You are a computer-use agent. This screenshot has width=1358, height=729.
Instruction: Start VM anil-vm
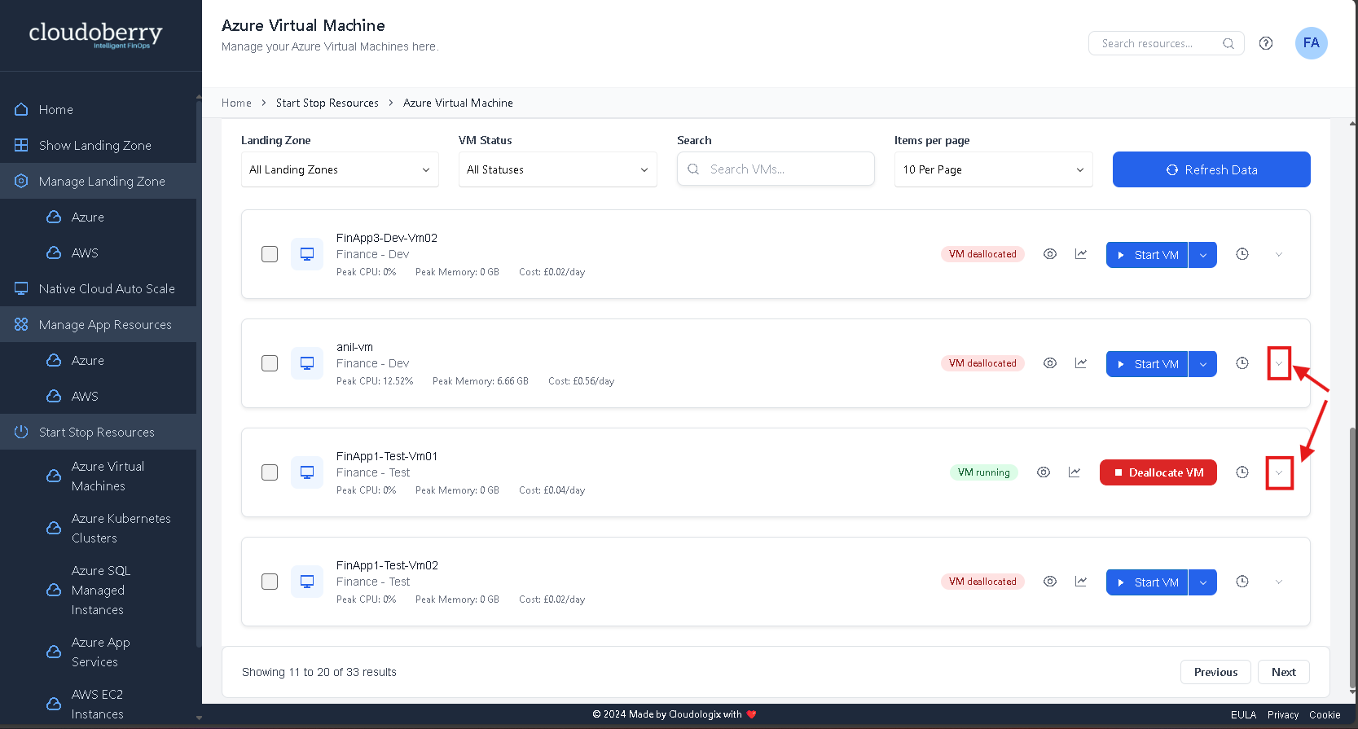click(x=1147, y=364)
